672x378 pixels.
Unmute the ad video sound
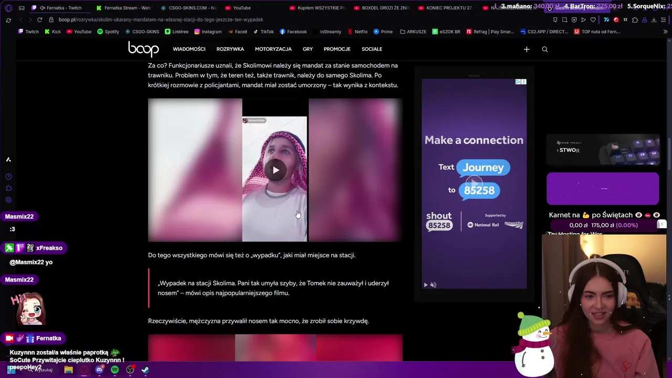coord(433,285)
